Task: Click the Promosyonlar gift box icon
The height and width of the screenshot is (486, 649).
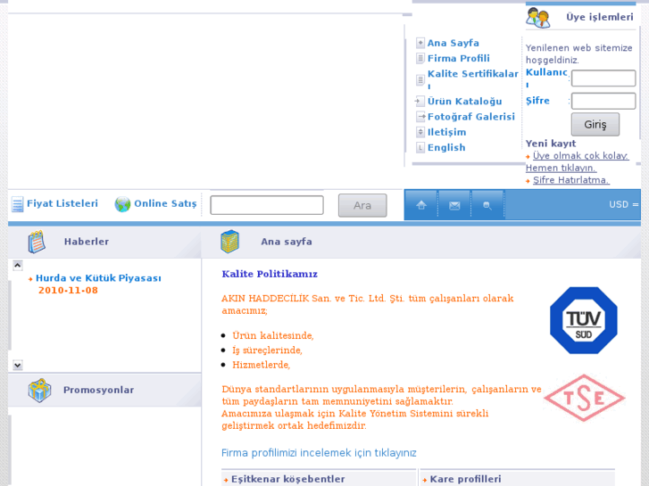Action: [x=40, y=390]
